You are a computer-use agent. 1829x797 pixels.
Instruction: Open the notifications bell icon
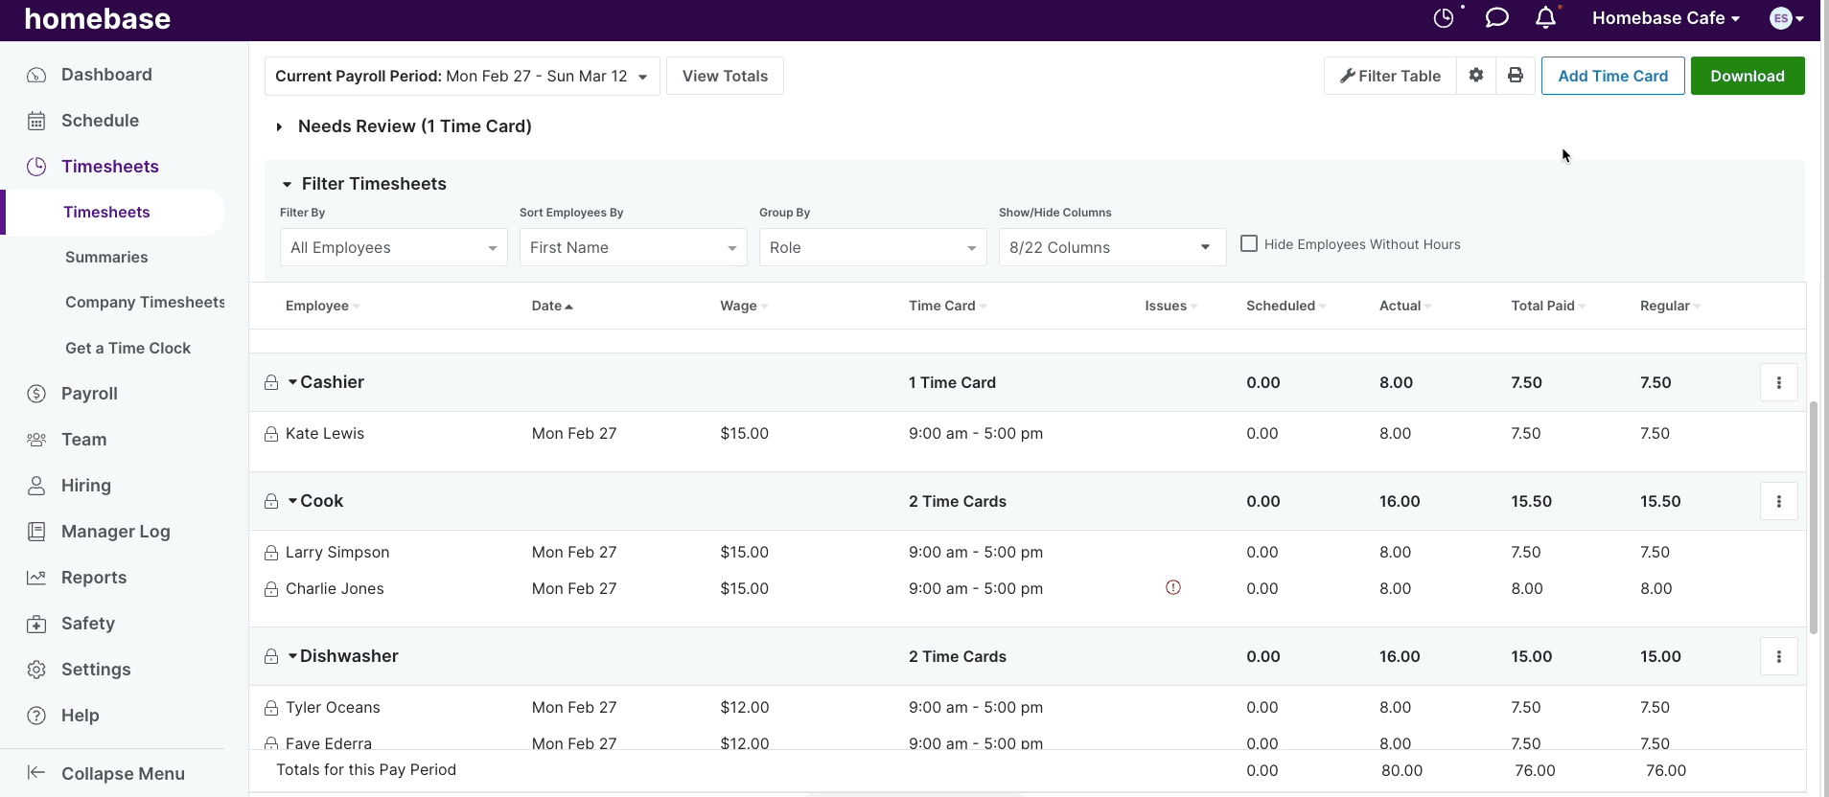click(x=1545, y=18)
